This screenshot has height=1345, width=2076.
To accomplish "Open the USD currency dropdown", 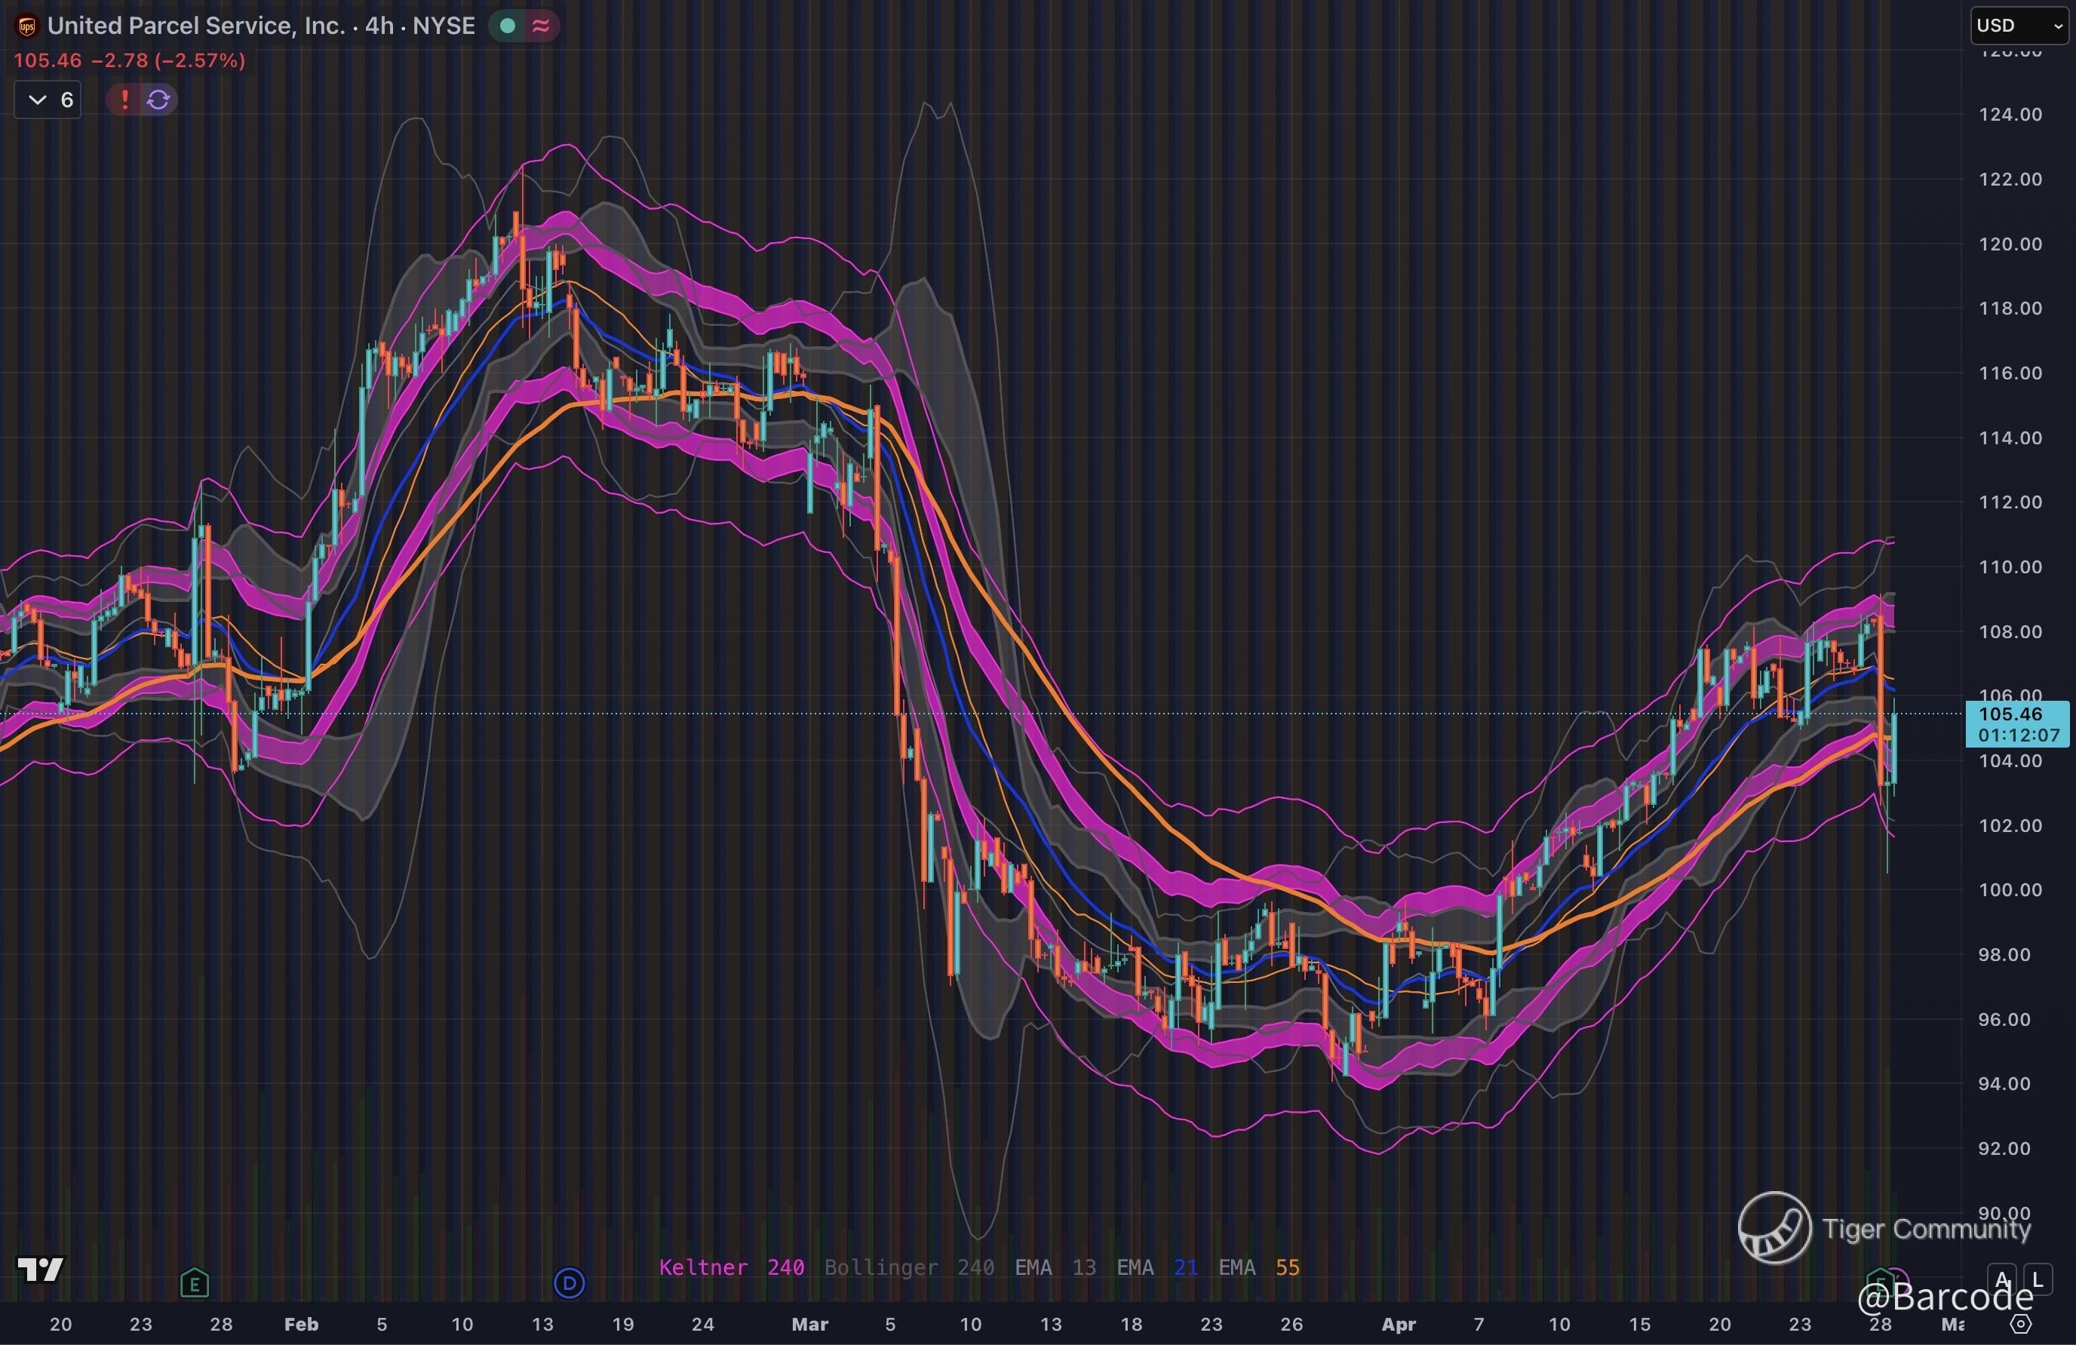I will point(2019,26).
